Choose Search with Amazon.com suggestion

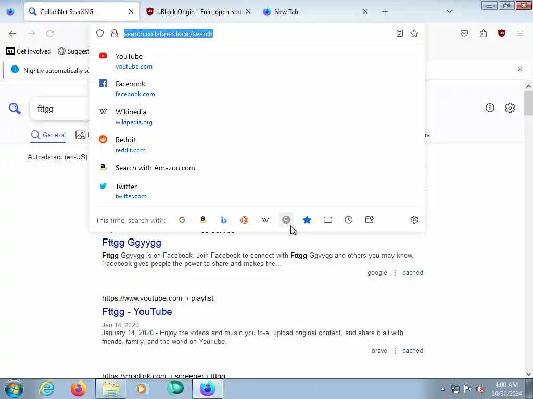coord(257,168)
